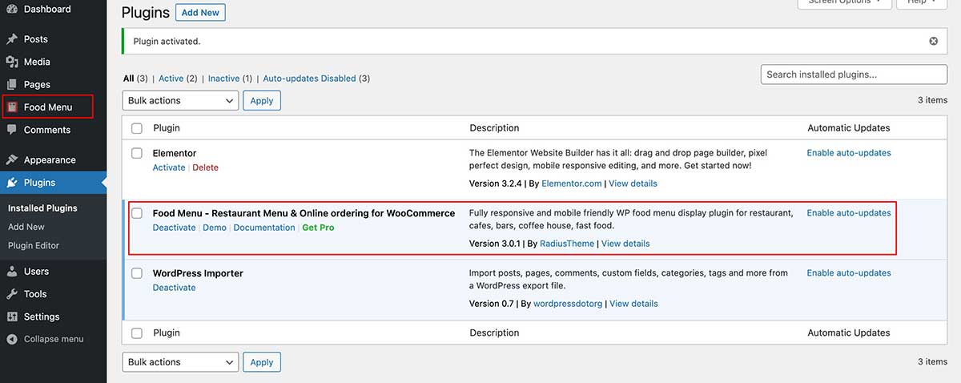Open Food Menu in the admin menu
This screenshot has height=383, width=961.
(48, 107)
